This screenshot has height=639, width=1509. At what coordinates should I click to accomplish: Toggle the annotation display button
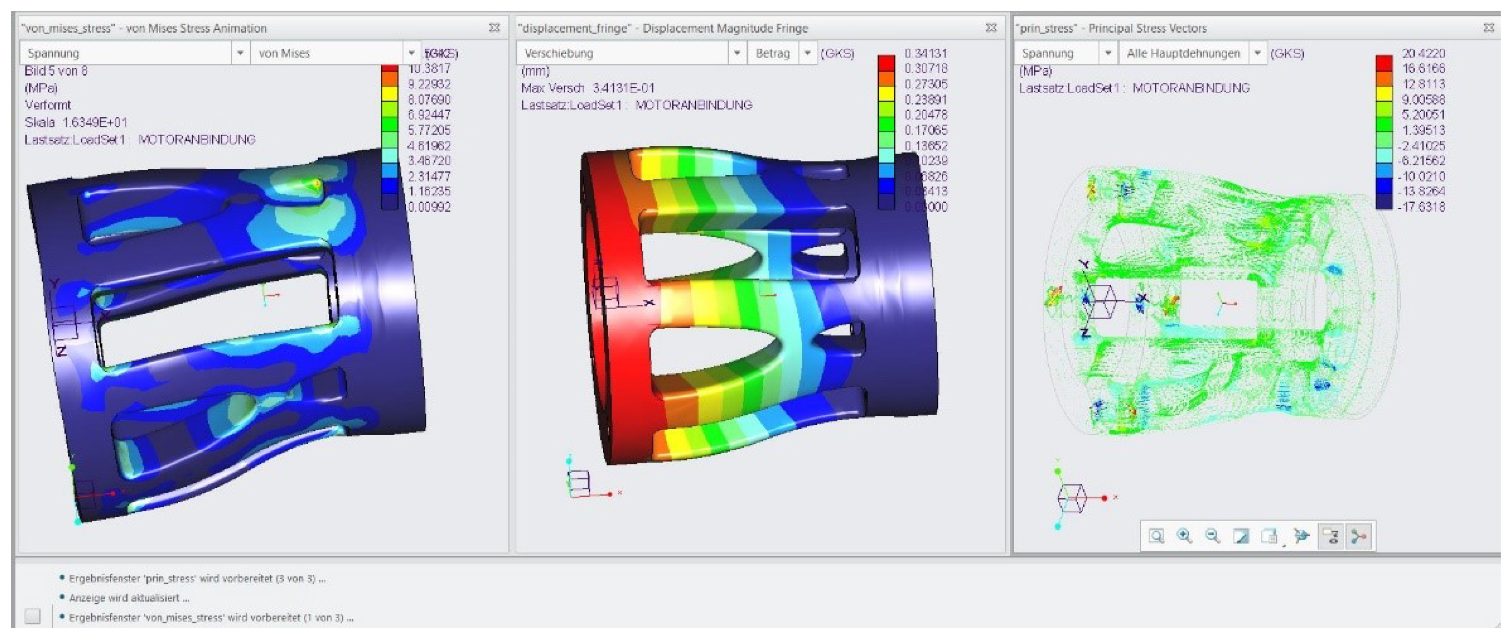1331,536
